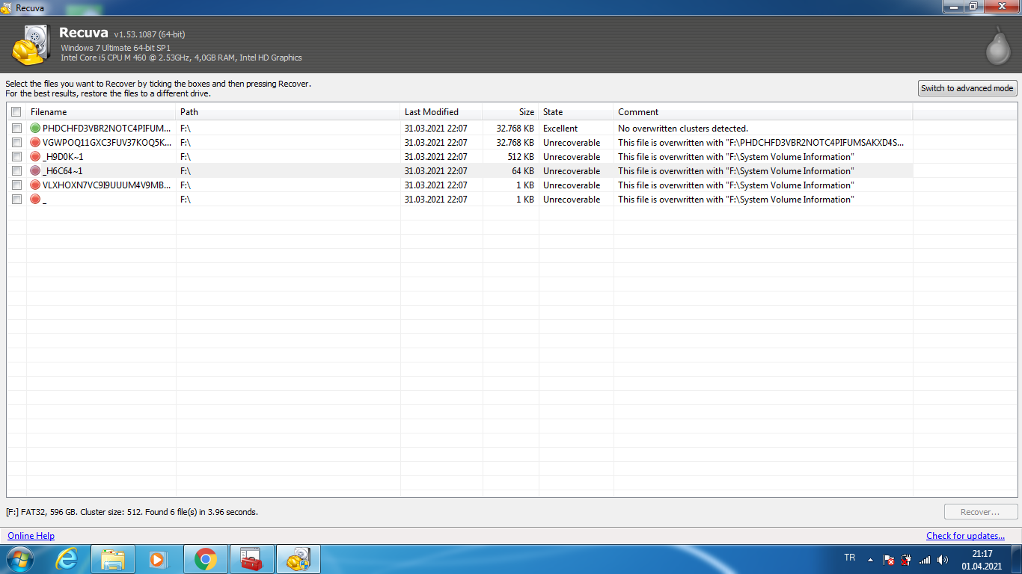Sort the list by the Size column
The width and height of the screenshot is (1022, 574).
pos(511,112)
